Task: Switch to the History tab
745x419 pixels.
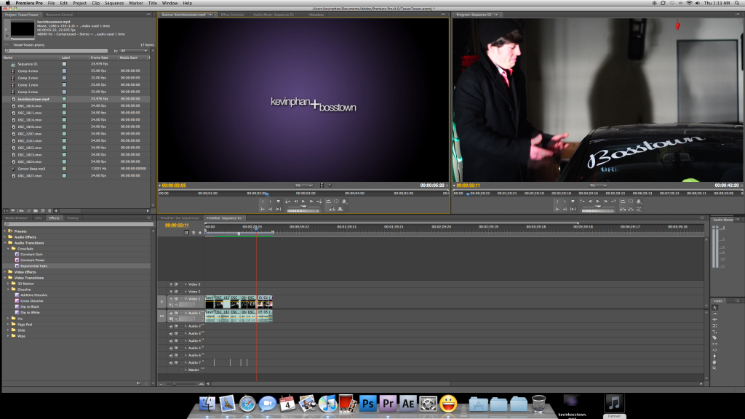Action: 73,218
